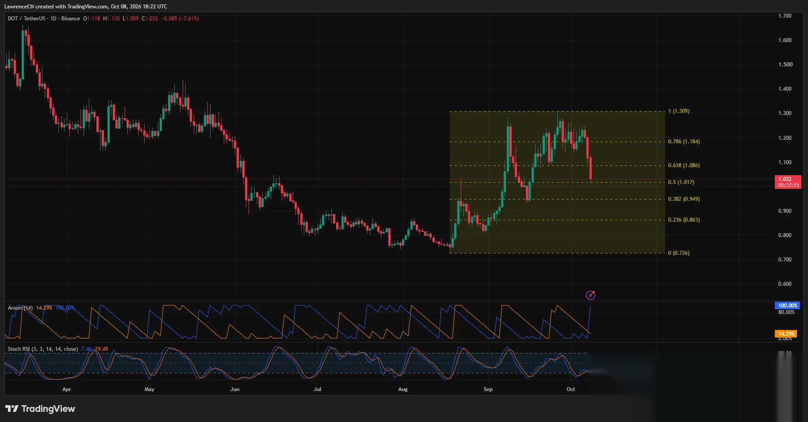Screen dimensions: 808x422
Task: Select the Aroon (14) indicator legend
Action: (20, 308)
